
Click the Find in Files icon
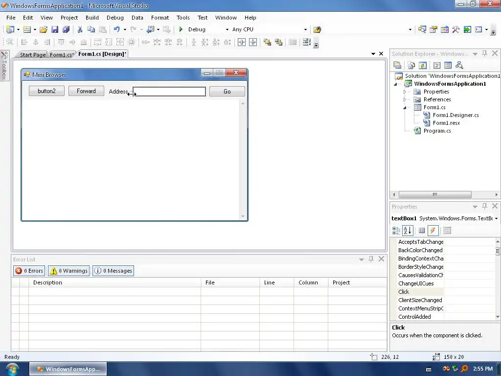(x=317, y=29)
